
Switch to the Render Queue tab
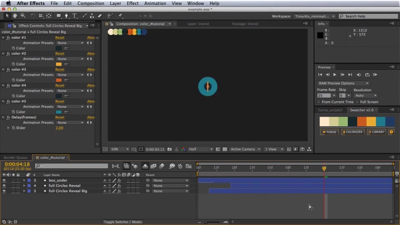coord(15,157)
